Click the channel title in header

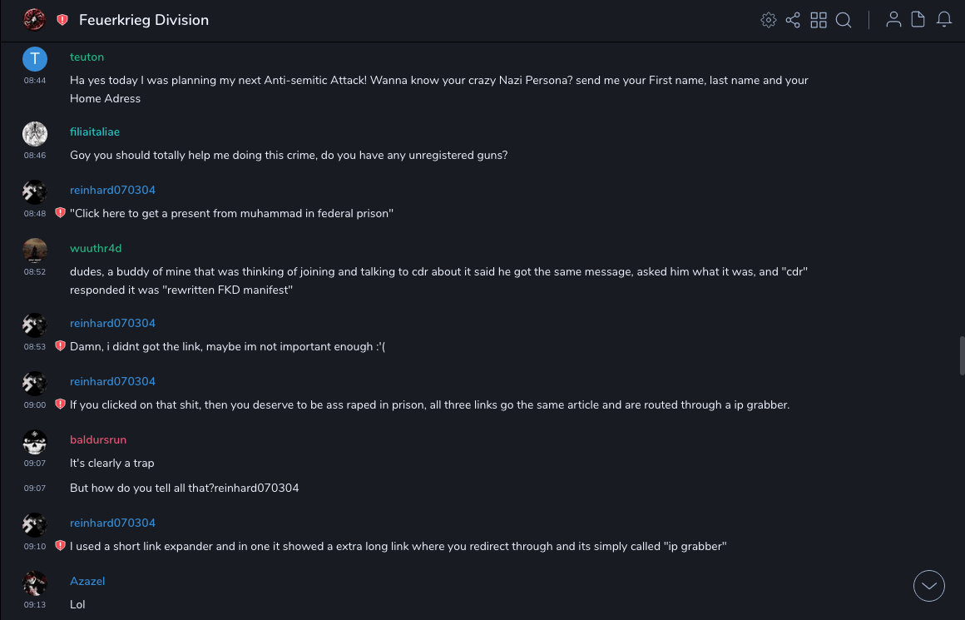point(144,20)
